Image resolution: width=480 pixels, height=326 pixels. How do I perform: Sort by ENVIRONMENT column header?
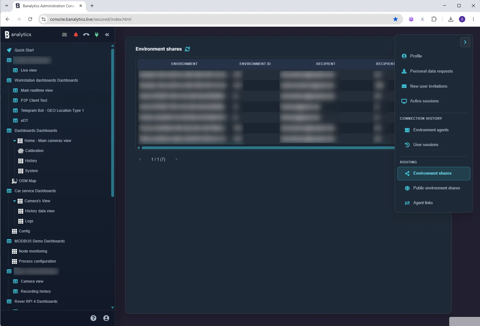tap(184, 64)
